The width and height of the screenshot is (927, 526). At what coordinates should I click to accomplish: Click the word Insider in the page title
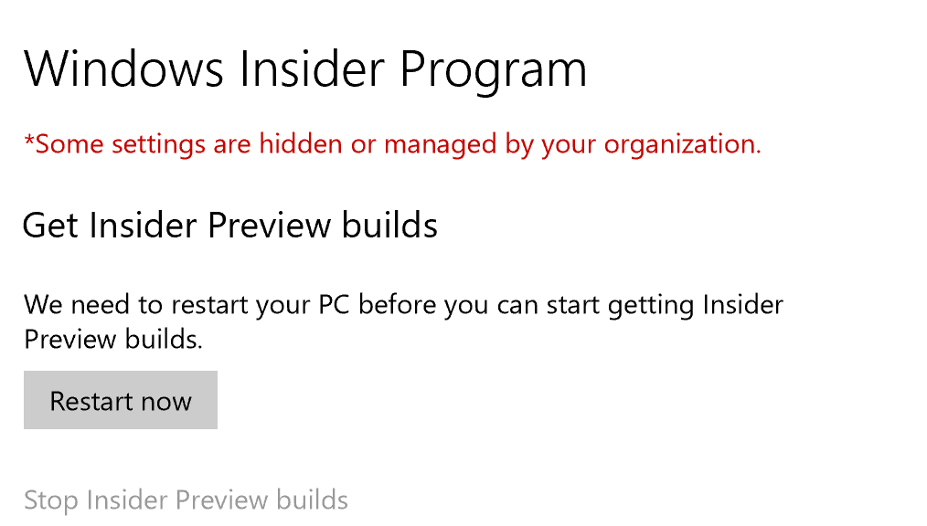(x=312, y=69)
